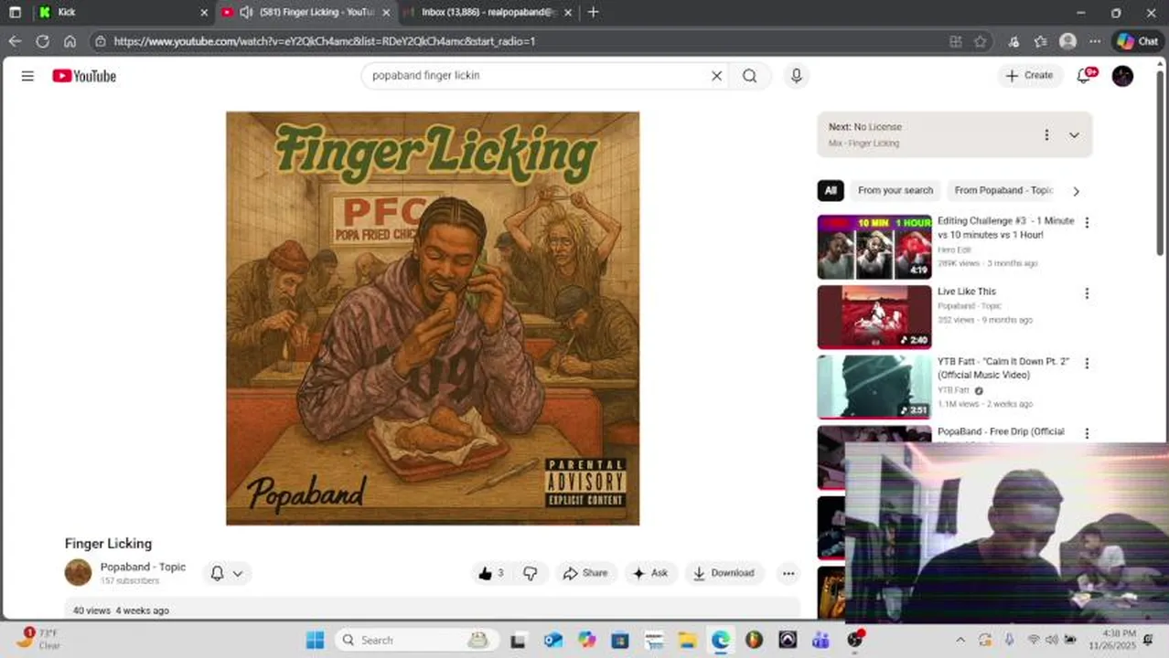Download the Finger Licking video

724,573
